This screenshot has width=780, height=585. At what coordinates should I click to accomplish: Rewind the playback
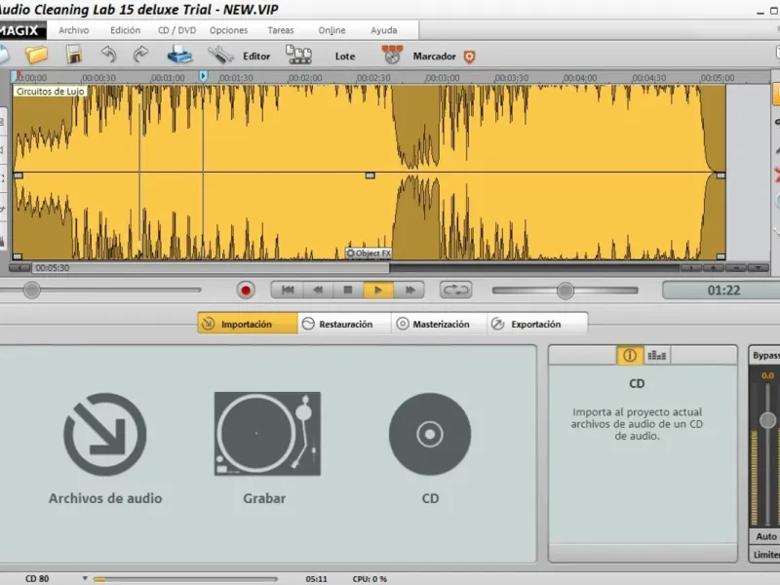(318, 290)
